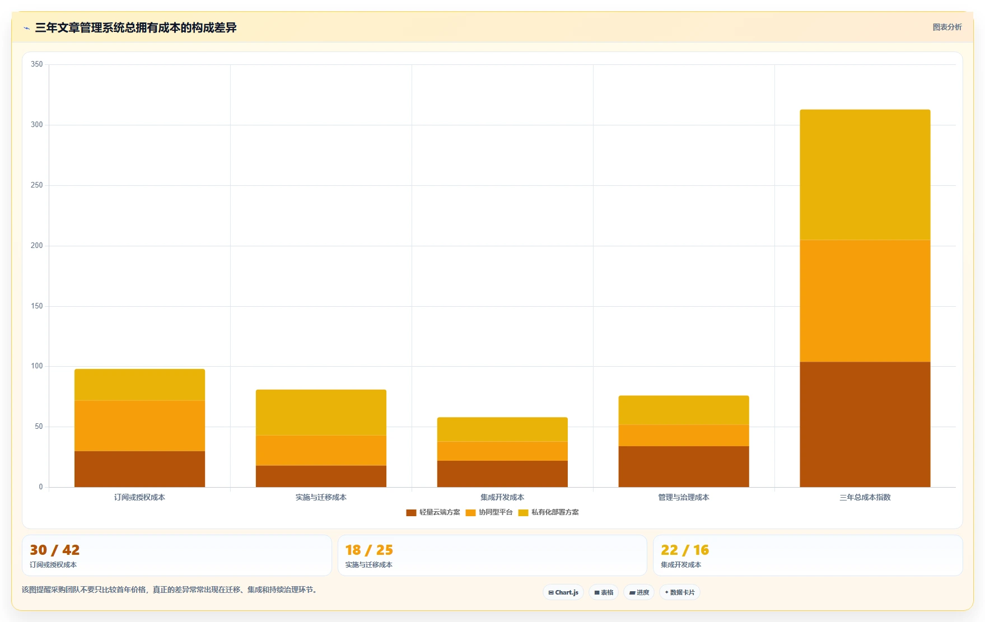Click orange segment of 管理与治理成本 bar
Viewport: 985px width, 622px height.
pyautogui.click(x=684, y=436)
